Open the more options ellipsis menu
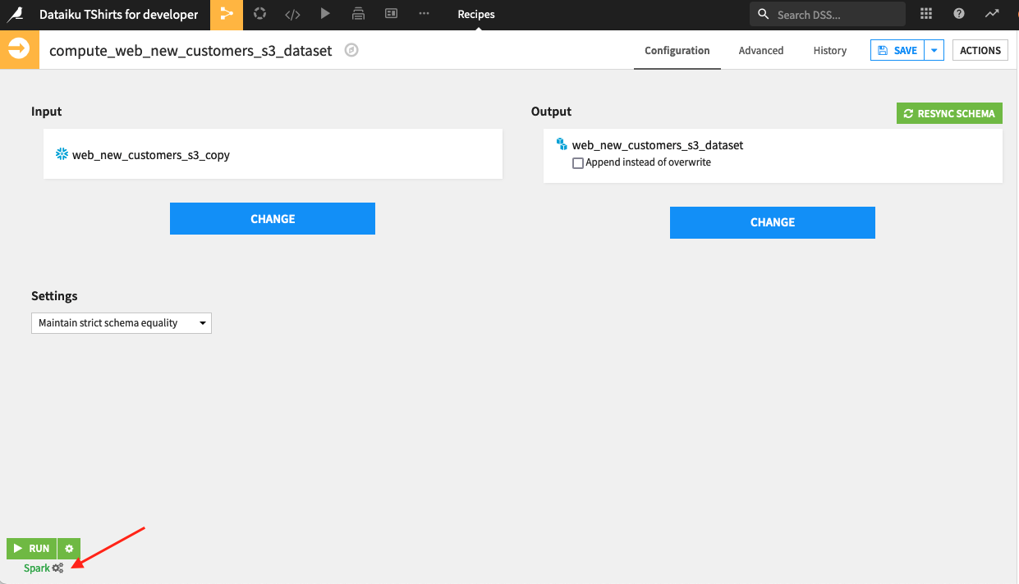This screenshot has width=1019, height=584. click(424, 14)
